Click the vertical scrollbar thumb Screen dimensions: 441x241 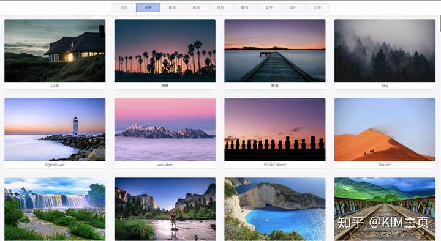tap(440, 24)
